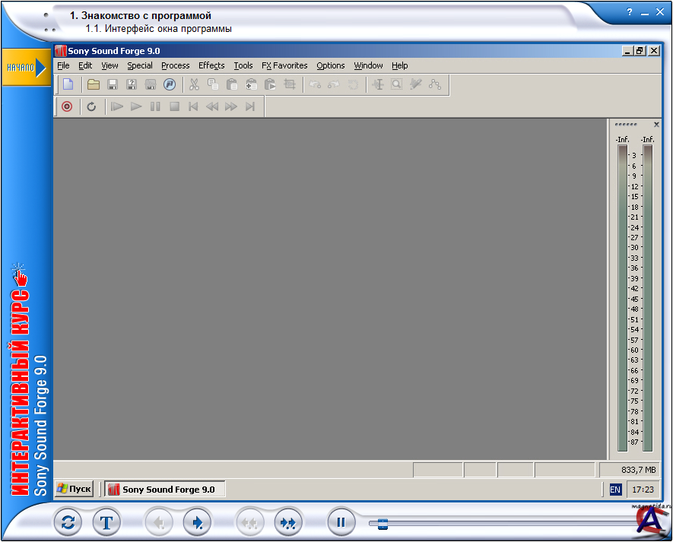Pause the interactive course playback

tap(341, 522)
